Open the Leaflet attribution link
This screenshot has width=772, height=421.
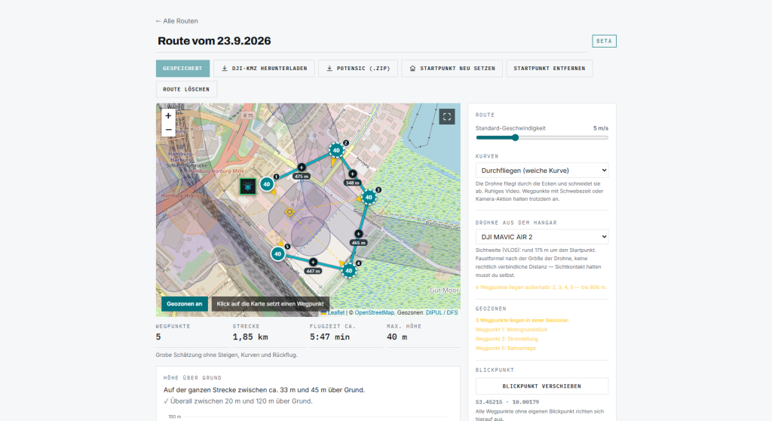click(335, 312)
